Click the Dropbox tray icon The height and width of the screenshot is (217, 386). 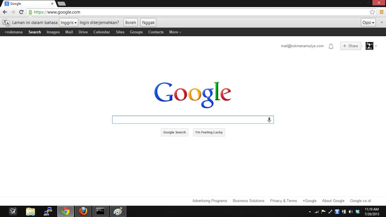357,212
